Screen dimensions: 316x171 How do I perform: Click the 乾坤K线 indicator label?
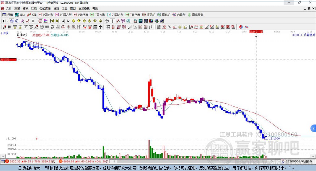coord(22,35)
